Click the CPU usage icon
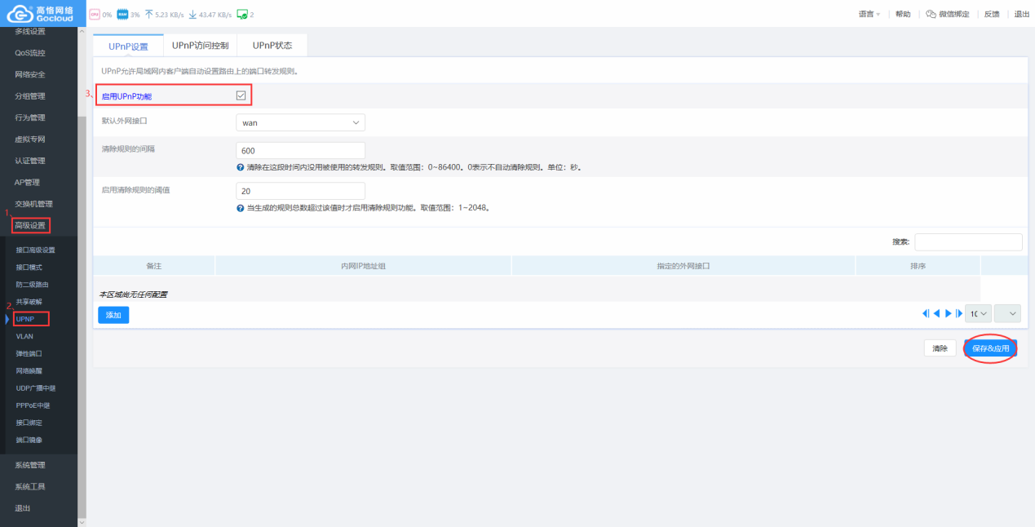Viewport: 1035px width, 527px height. (94, 15)
